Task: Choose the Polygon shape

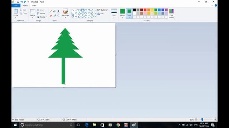Action: [x=89, y=10]
